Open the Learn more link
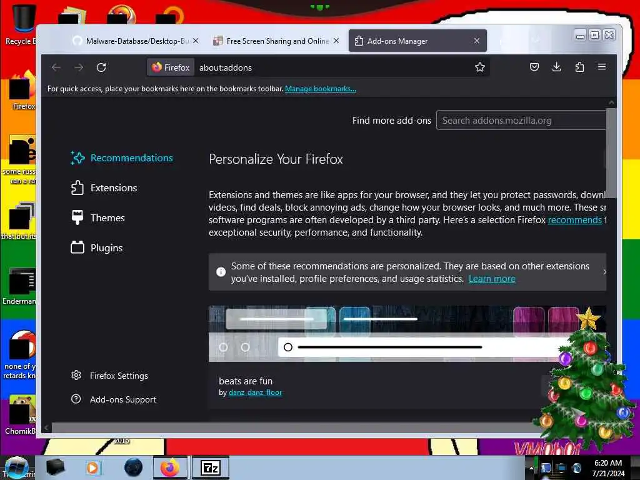 (x=492, y=279)
